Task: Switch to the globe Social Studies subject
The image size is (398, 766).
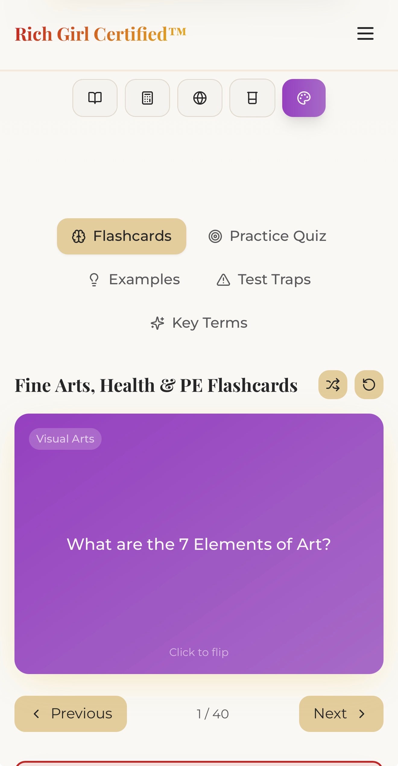Action: 200,98
